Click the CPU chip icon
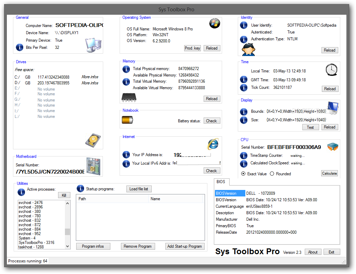The height and width of the screenshot is (274, 356). pos(333,147)
